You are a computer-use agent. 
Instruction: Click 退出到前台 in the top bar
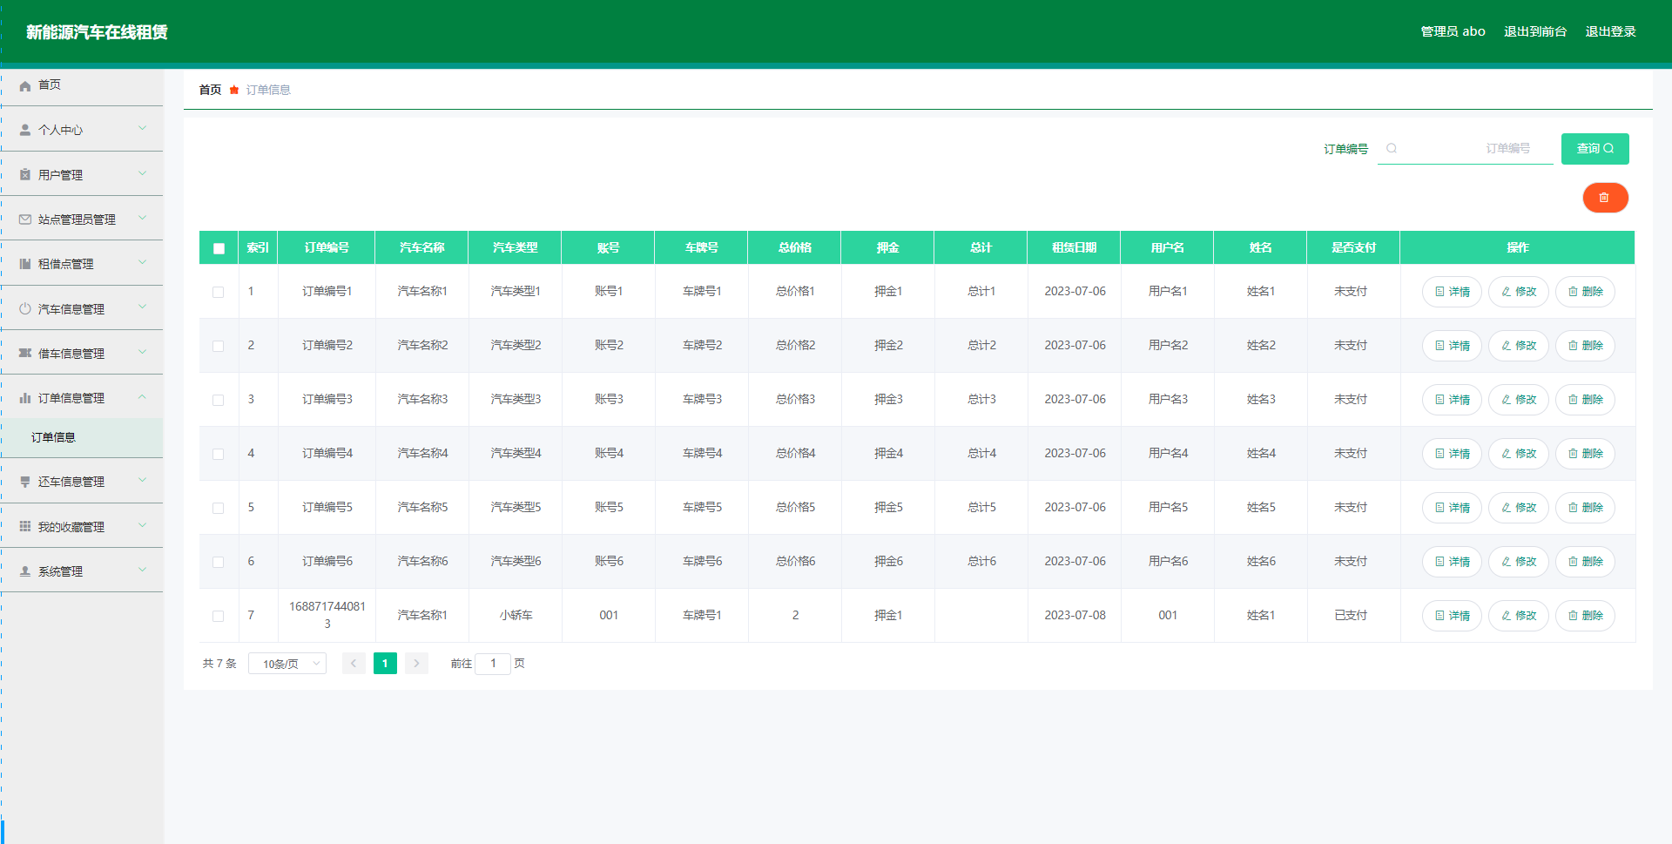1534,31
